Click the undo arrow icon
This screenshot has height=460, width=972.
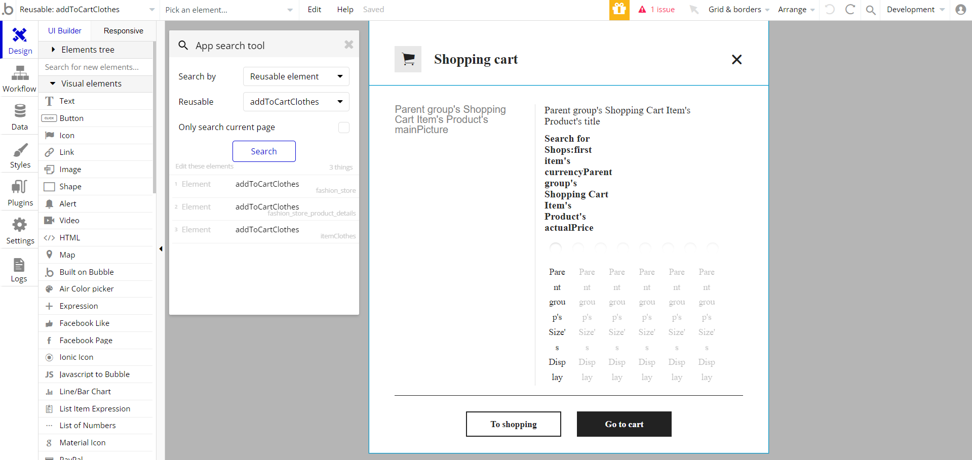(x=830, y=10)
